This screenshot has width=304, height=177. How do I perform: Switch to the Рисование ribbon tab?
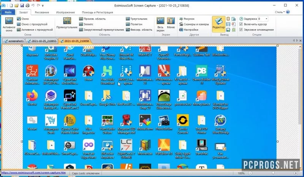point(42,12)
